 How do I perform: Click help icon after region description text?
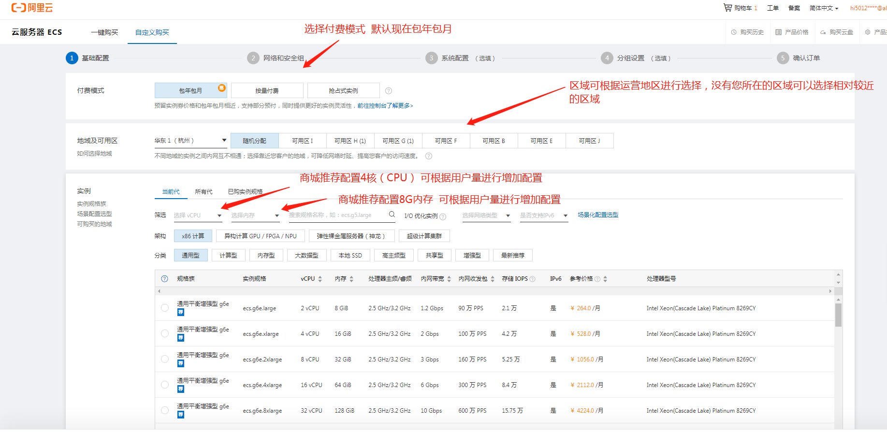point(429,156)
